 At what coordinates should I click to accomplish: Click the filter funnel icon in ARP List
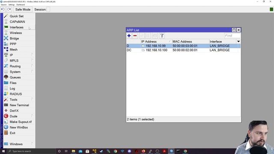(x=162, y=36)
